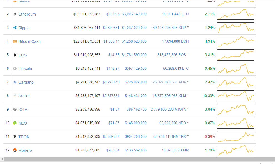Open the Bitcoin Cash page link
This screenshot has width=275, height=164.
click(x=29, y=41)
